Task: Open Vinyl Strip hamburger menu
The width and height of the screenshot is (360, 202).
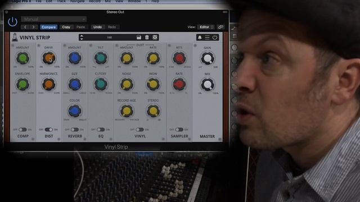Action: (207, 38)
